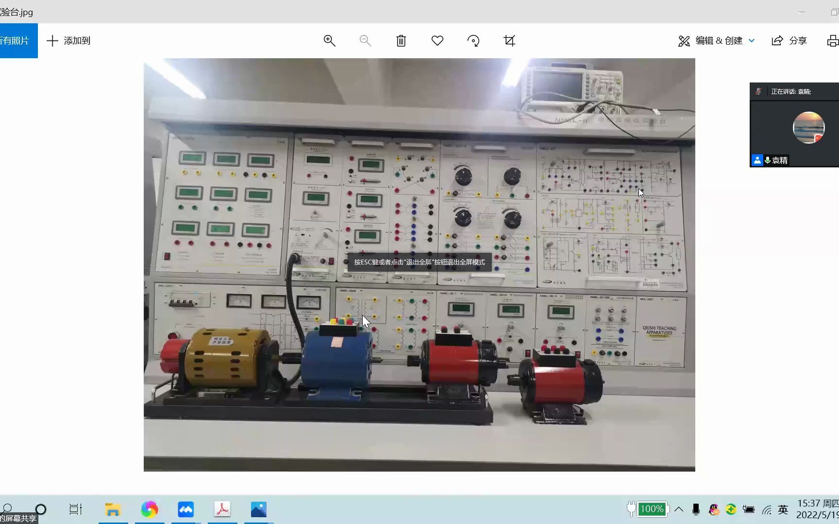Delete the photo with the trash icon
Image resolution: width=839 pixels, height=524 pixels.
401,41
